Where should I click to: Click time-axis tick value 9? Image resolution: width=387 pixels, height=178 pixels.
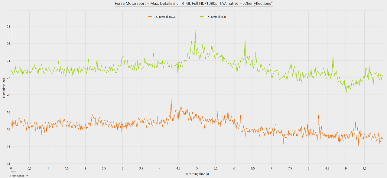346,168
